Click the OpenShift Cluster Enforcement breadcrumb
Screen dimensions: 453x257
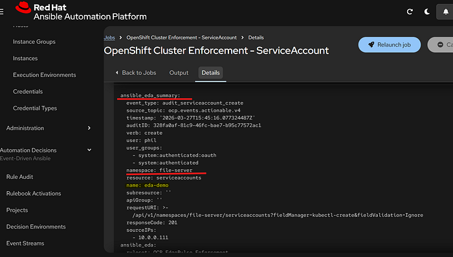(181, 37)
